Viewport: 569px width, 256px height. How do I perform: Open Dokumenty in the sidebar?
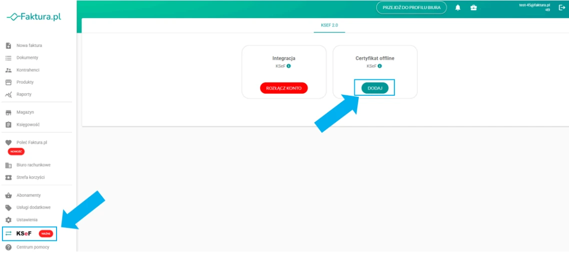(27, 58)
